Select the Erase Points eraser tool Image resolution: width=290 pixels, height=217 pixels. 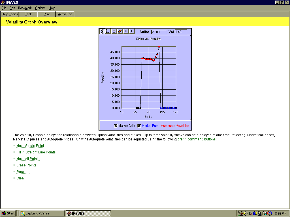pyautogui.click(x=120, y=31)
